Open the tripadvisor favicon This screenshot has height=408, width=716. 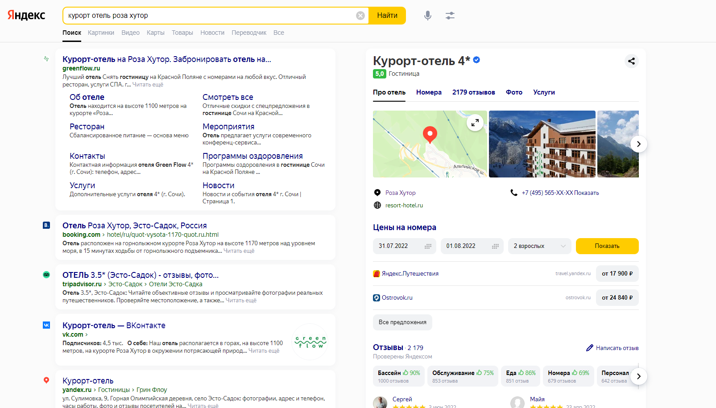pos(46,275)
